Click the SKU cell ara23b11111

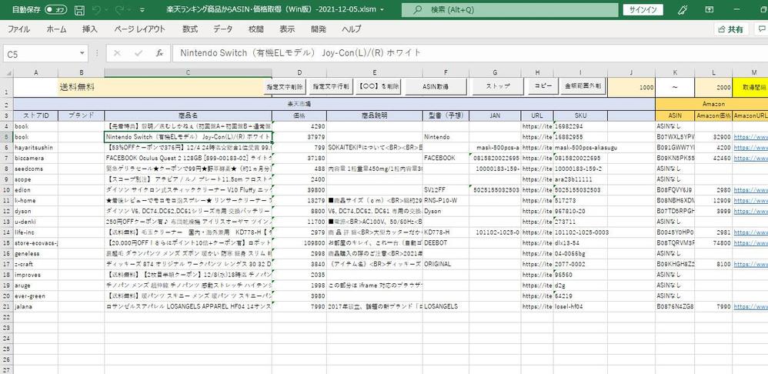click(580, 179)
